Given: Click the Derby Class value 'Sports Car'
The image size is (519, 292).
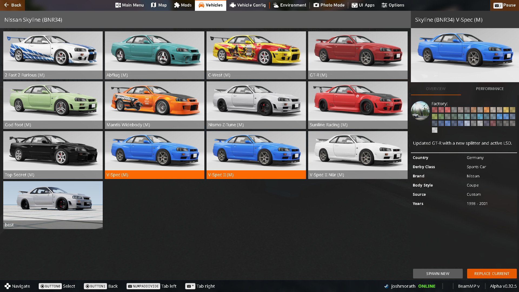Looking at the screenshot, I should click(476, 167).
